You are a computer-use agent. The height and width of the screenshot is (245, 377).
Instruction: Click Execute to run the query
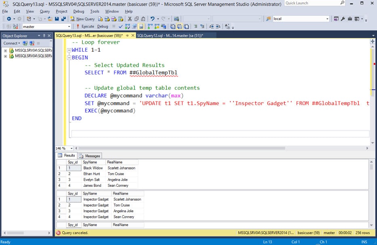[x=85, y=26]
